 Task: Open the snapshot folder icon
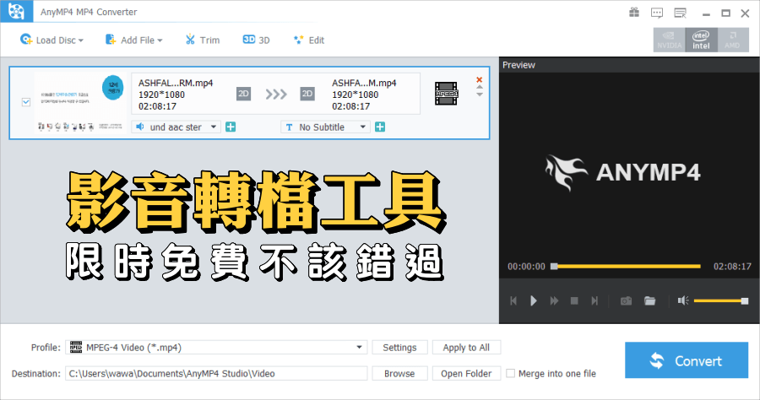pos(650,301)
